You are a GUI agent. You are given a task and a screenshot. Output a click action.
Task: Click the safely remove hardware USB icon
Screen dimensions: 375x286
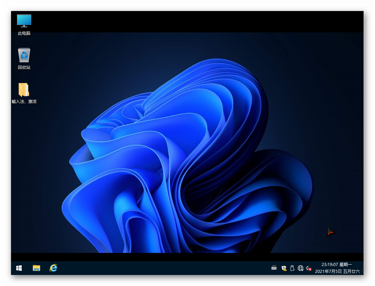(x=292, y=268)
